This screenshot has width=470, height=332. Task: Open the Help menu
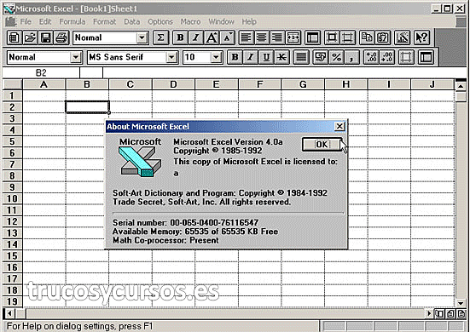[x=249, y=22]
